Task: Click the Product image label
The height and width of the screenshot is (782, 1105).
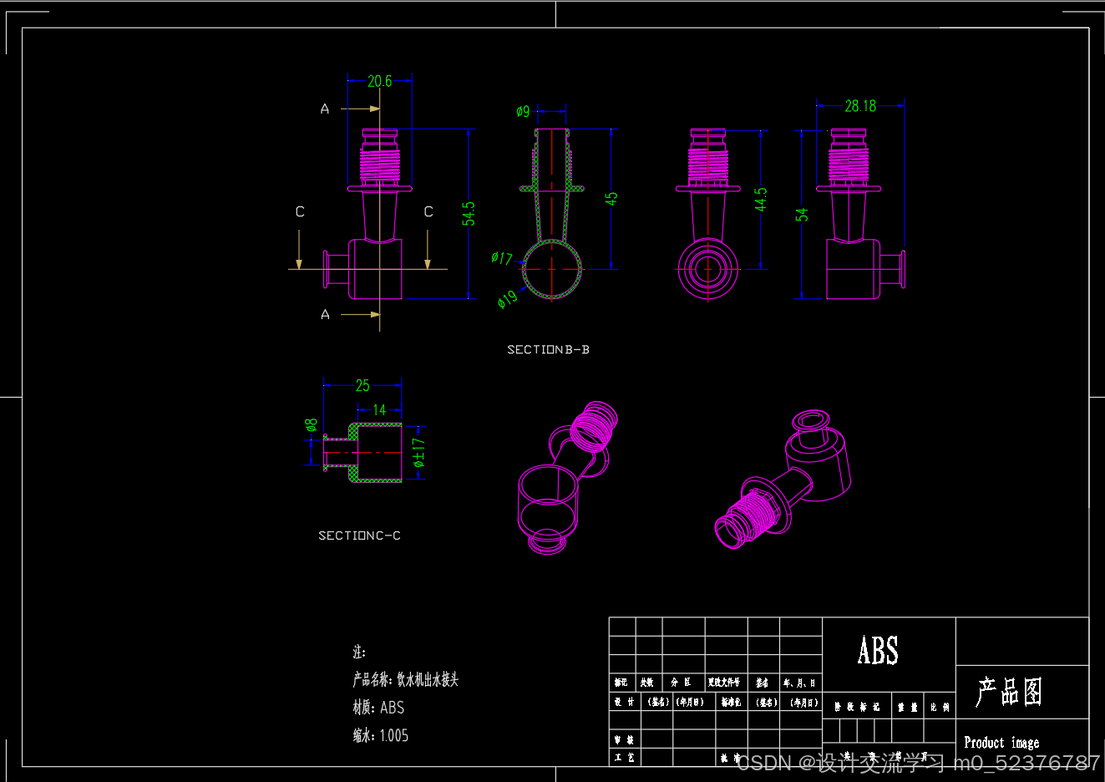Action: 1001,742
